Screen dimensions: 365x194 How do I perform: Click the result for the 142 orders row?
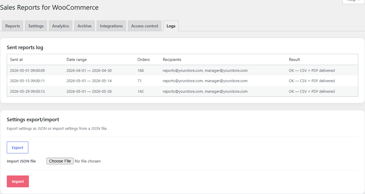click(312, 92)
